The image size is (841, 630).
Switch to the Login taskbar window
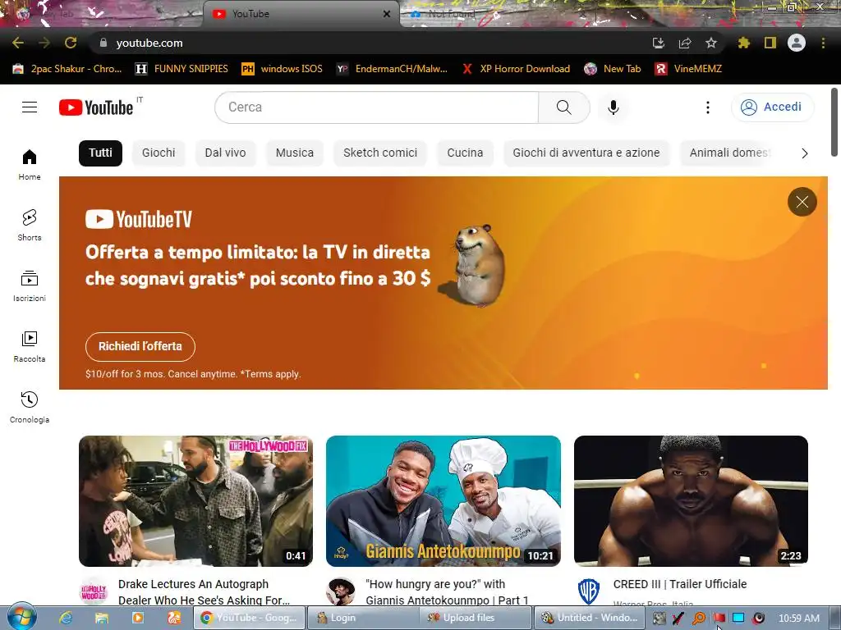[x=365, y=618]
